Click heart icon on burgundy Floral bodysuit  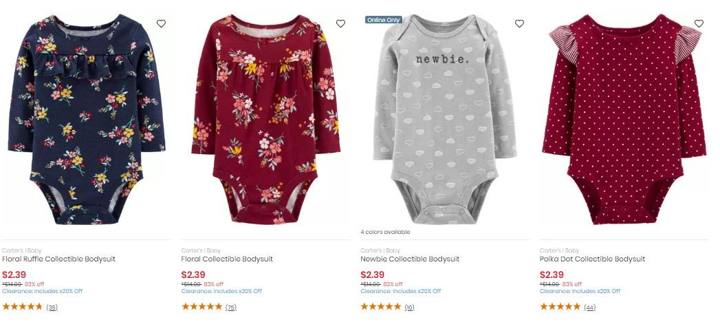pyautogui.click(x=340, y=23)
